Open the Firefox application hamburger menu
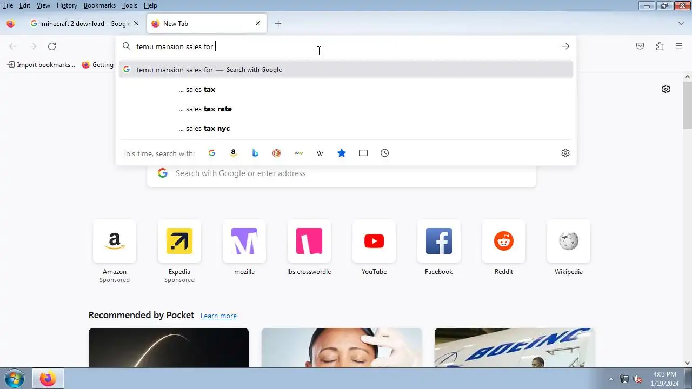 click(x=679, y=46)
